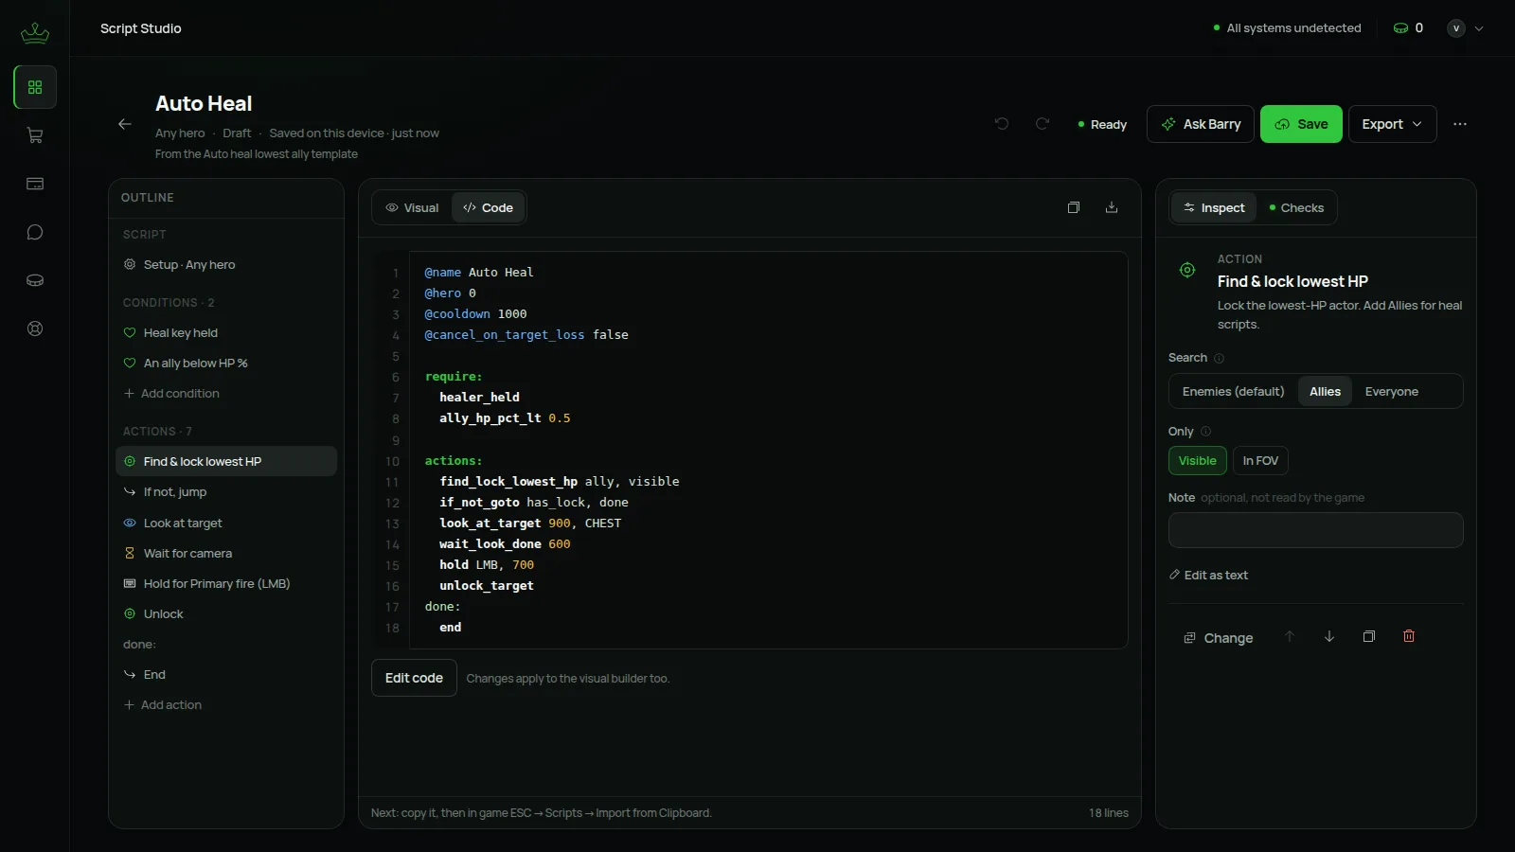Viewport: 1515px width, 852px height.
Task: Open the coins sidebar icon
Action: point(35,280)
